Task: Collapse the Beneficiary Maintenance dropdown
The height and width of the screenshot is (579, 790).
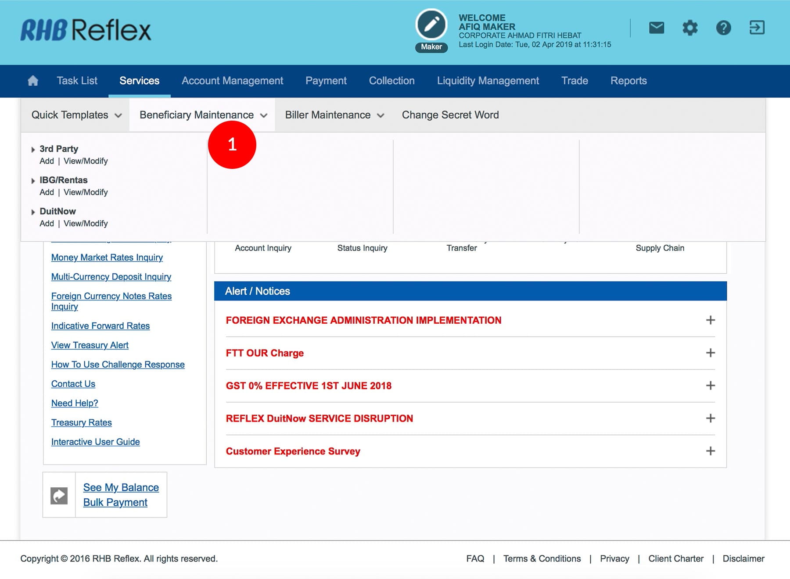Action: click(203, 115)
